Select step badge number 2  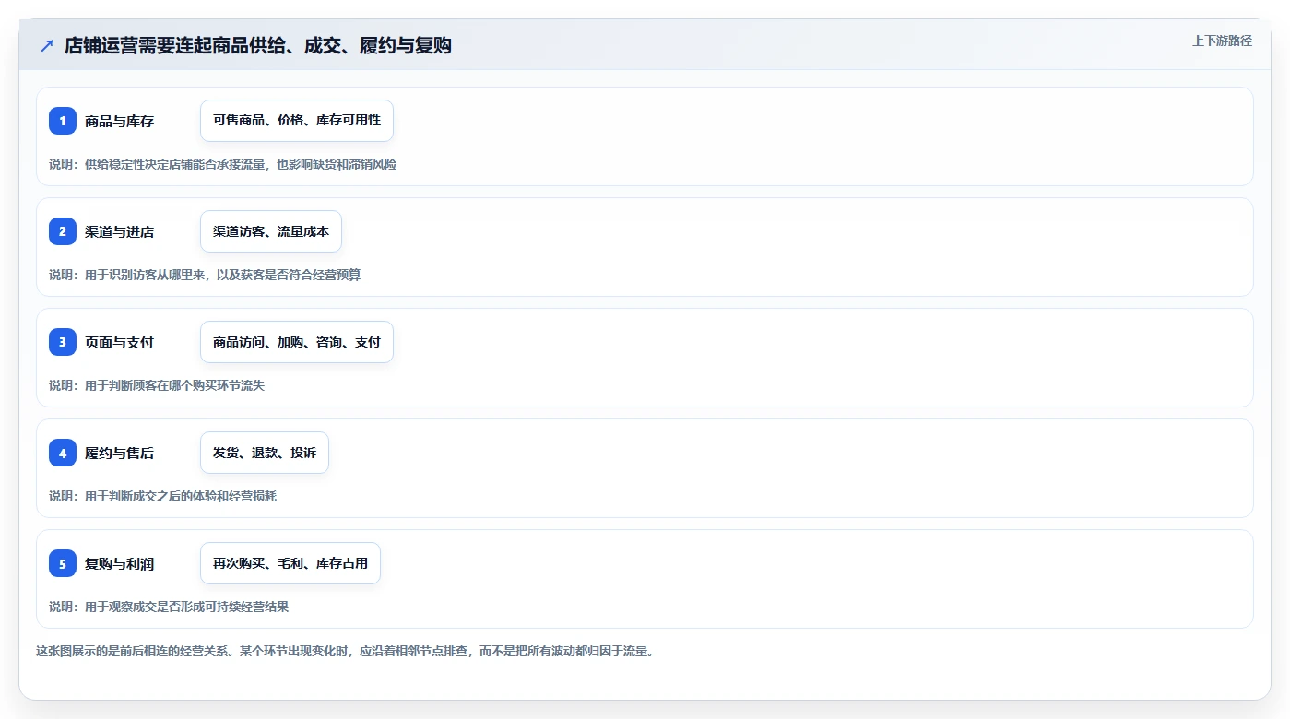[63, 231]
